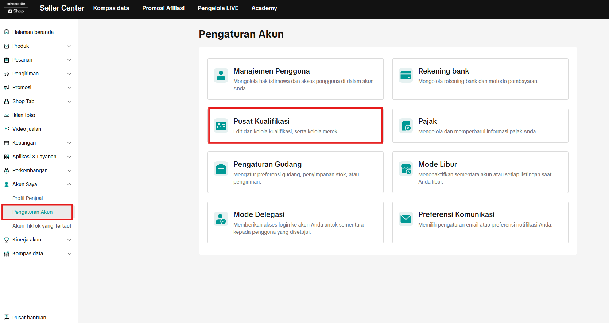Click the Tokopedia Shop logo
Image resolution: width=609 pixels, height=323 pixels.
point(16,8)
